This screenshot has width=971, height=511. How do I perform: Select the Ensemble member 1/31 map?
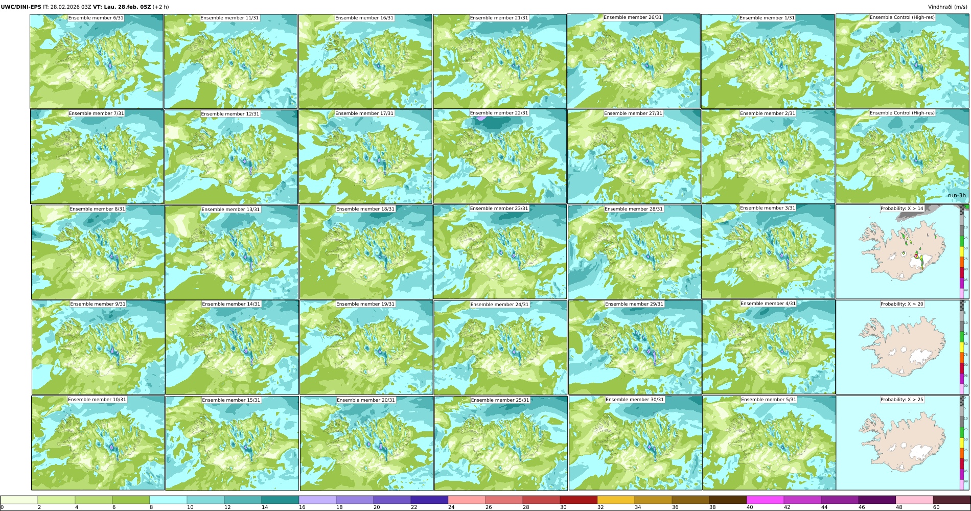tap(768, 61)
